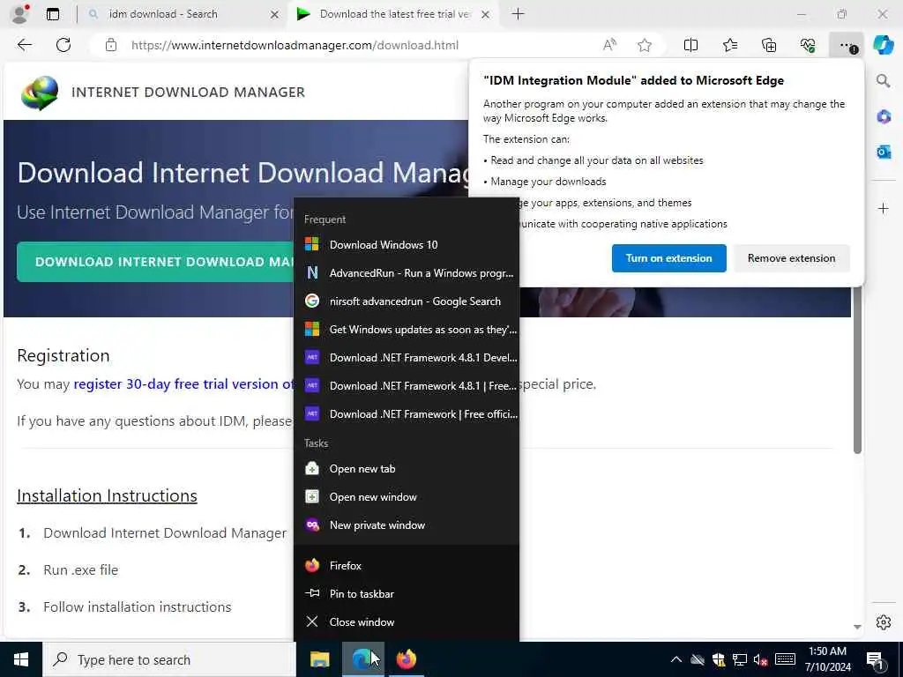Click Download Internet Download Manager green button
This screenshot has width=903, height=677.
(x=155, y=262)
